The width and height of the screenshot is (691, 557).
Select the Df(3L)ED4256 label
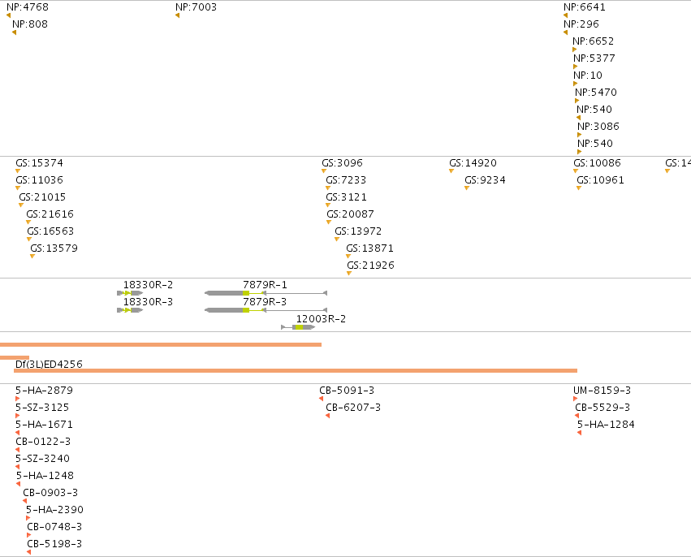tap(49, 365)
